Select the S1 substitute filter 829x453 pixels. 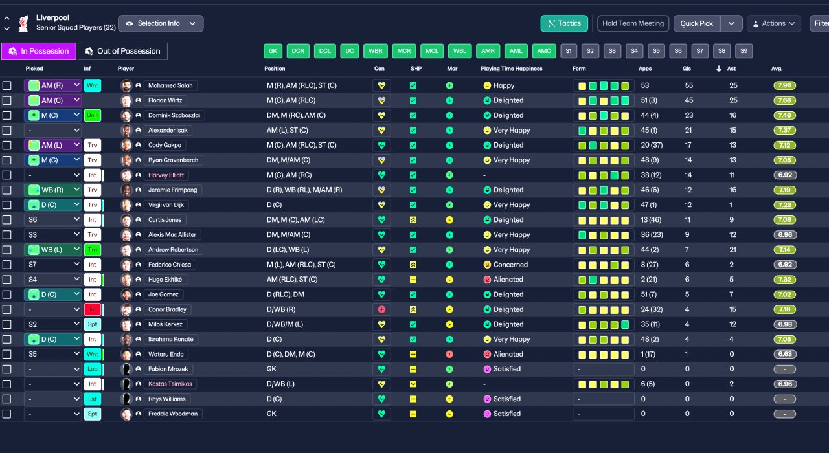click(569, 51)
